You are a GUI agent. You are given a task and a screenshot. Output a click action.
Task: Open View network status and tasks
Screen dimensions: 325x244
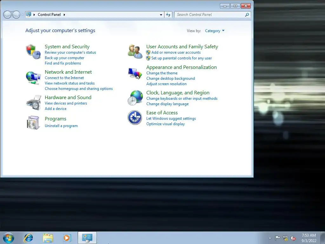[x=70, y=83]
